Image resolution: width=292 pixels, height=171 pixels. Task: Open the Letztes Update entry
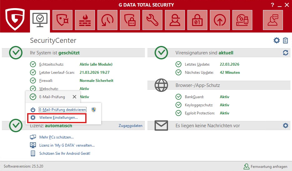(x=197, y=64)
